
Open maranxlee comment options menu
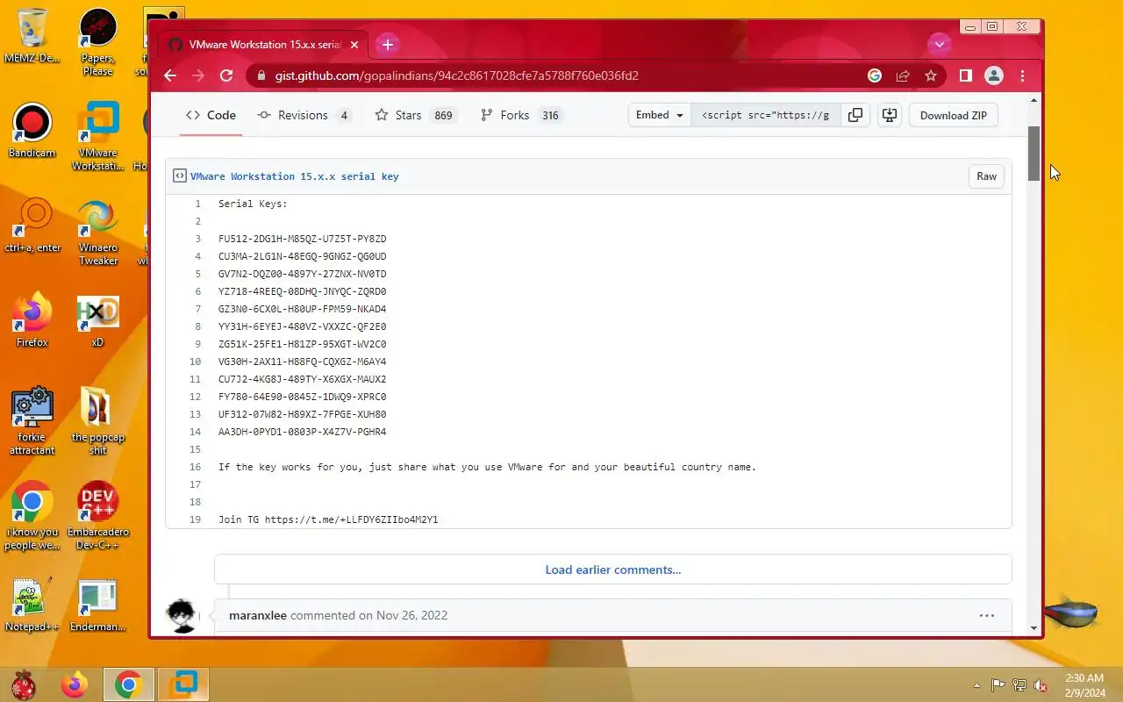pyautogui.click(x=986, y=615)
